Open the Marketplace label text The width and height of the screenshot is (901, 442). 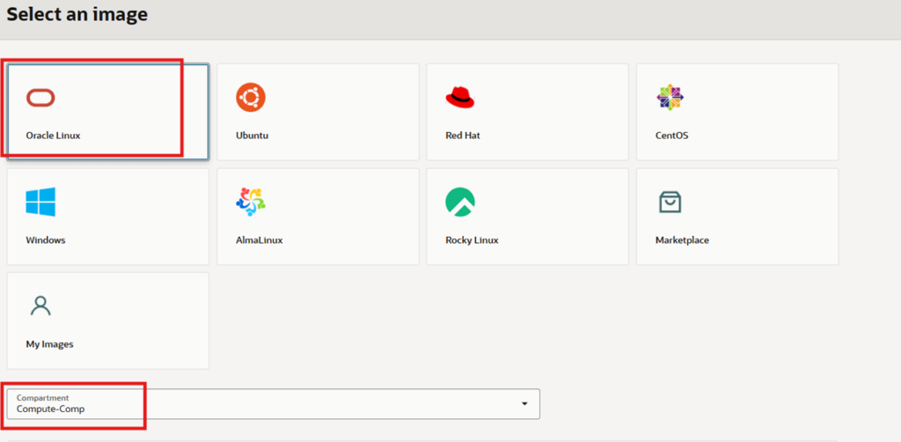click(682, 239)
